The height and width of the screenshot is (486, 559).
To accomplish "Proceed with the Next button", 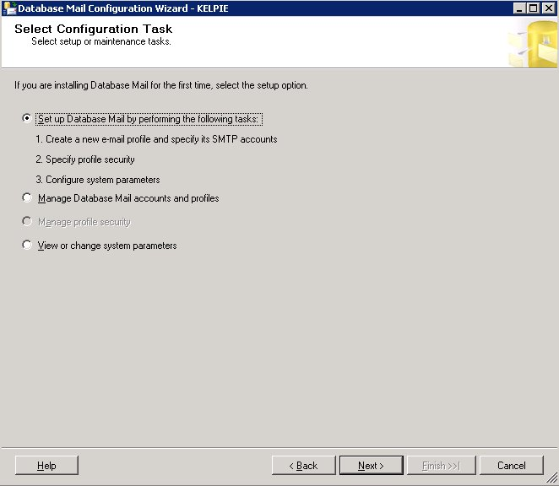I will pyautogui.click(x=372, y=466).
